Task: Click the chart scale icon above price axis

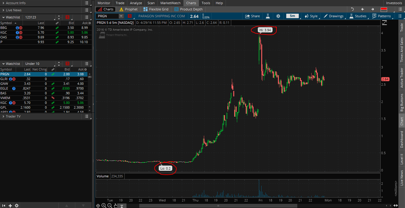Action: tap(384, 23)
